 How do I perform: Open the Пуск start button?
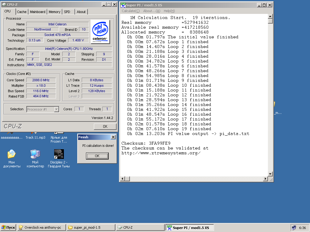[x=8, y=227]
